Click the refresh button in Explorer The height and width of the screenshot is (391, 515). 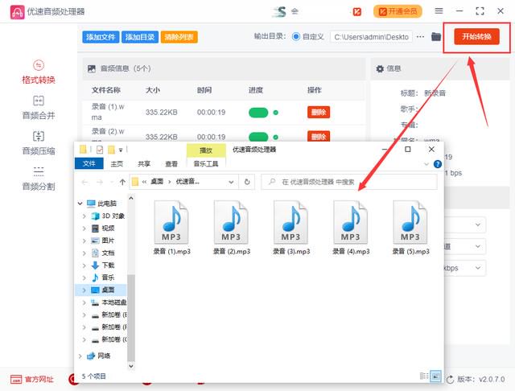click(247, 182)
